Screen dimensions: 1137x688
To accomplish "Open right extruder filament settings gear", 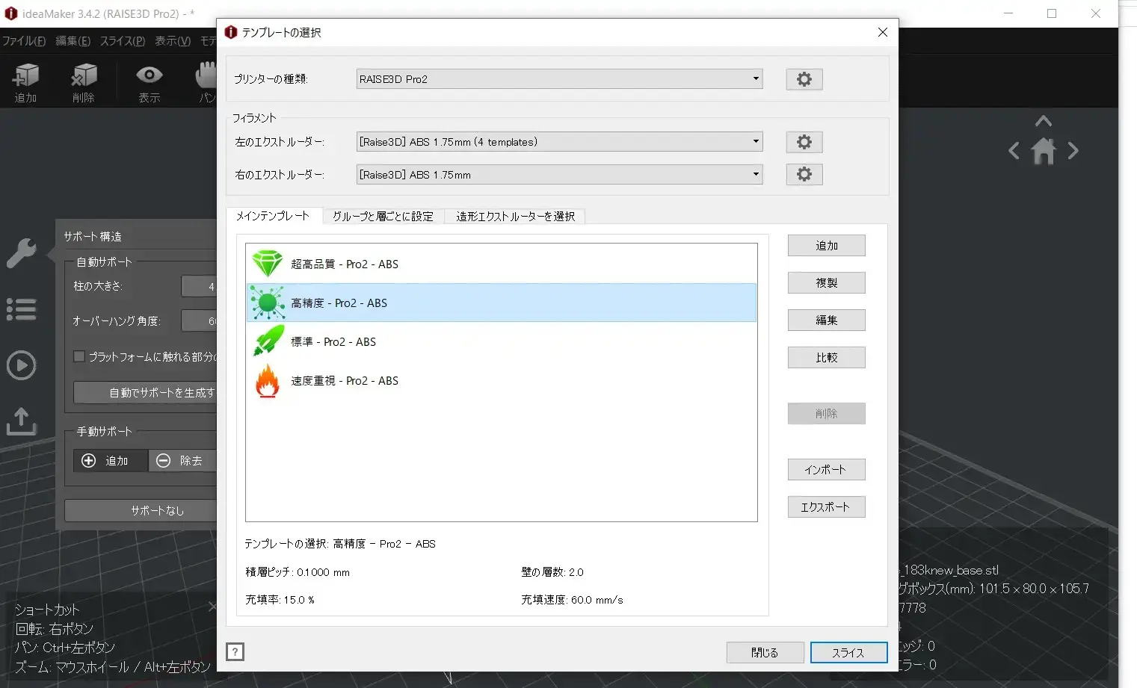I will tap(804, 174).
